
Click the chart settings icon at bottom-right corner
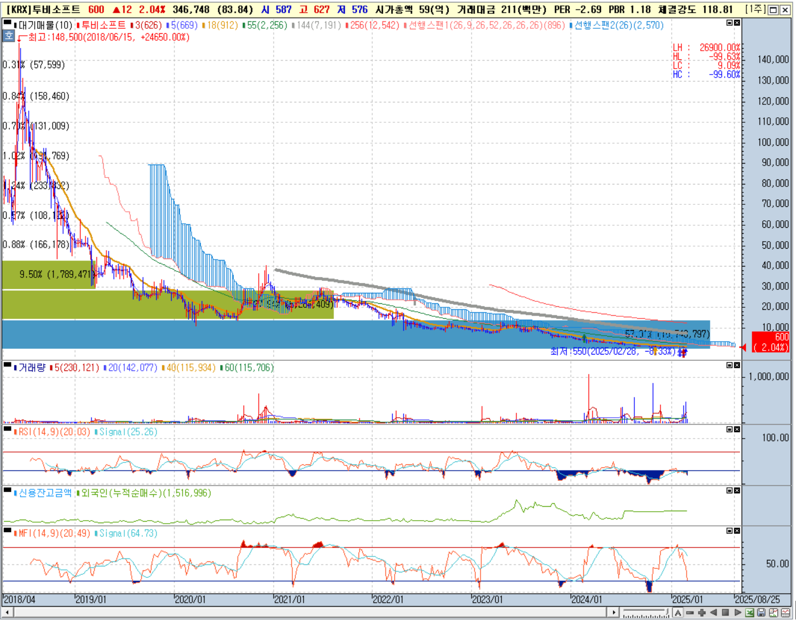coord(786,613)
